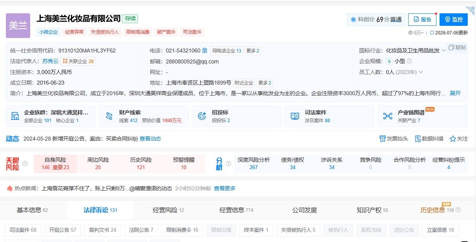Expand the 国标行业 dropdown arrow
The width and height of the screenshot is (476, 242).
point(443,51)
